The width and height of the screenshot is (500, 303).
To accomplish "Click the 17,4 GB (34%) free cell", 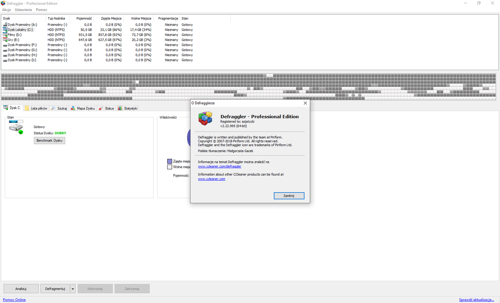I will click(x=141, y=30).
